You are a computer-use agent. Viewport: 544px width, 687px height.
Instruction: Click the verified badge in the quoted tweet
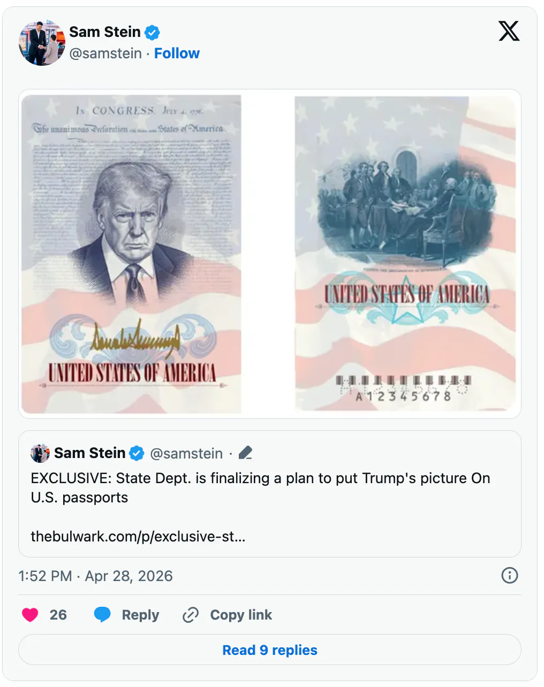[x=137, y=453]
